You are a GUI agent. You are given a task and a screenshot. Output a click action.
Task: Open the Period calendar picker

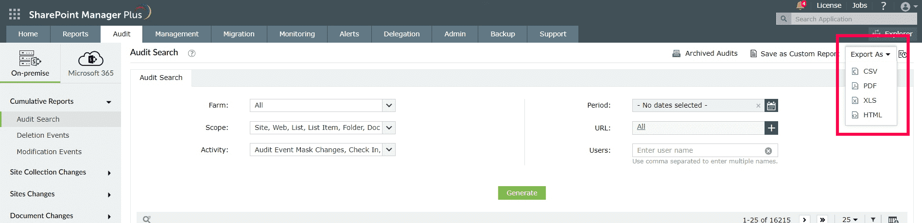point(771,106)
